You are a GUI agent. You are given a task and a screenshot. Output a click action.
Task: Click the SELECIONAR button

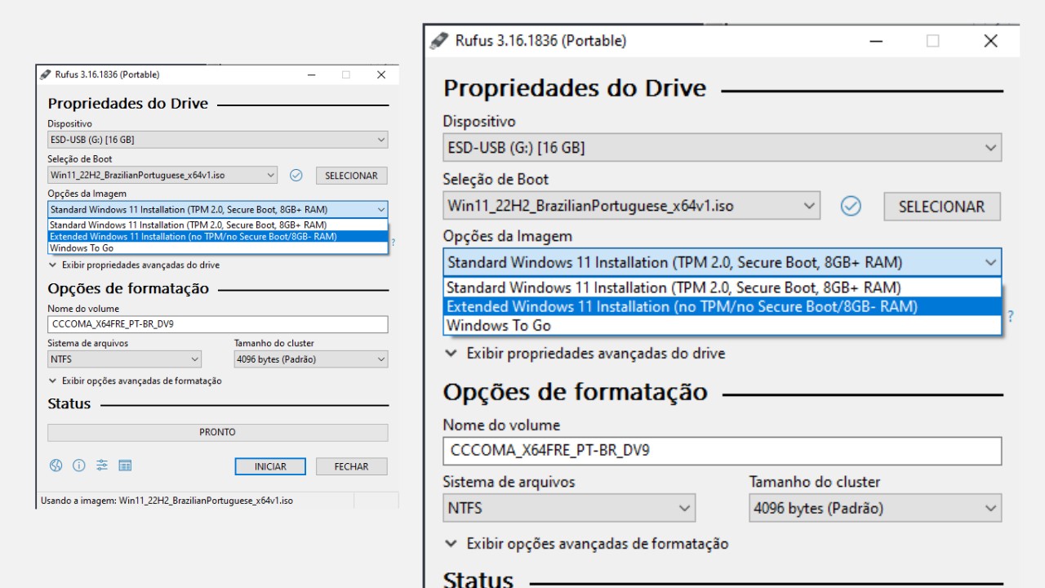coord(941,206)
